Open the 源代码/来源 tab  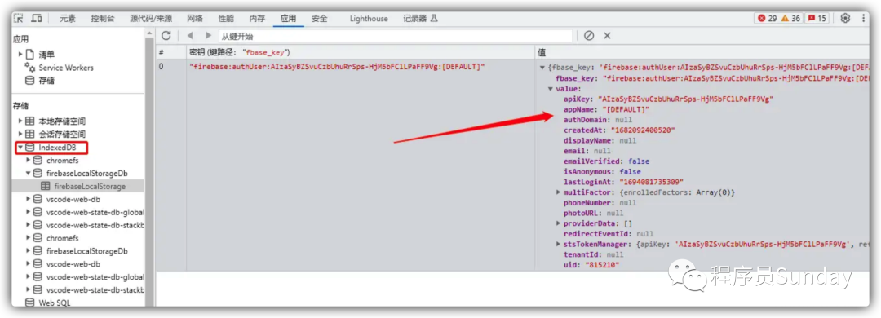(152, 19)
